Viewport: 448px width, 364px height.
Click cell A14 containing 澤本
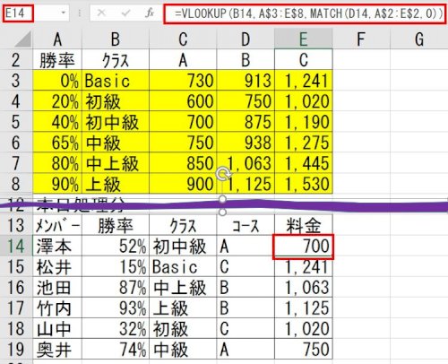(x=57, y=246)
